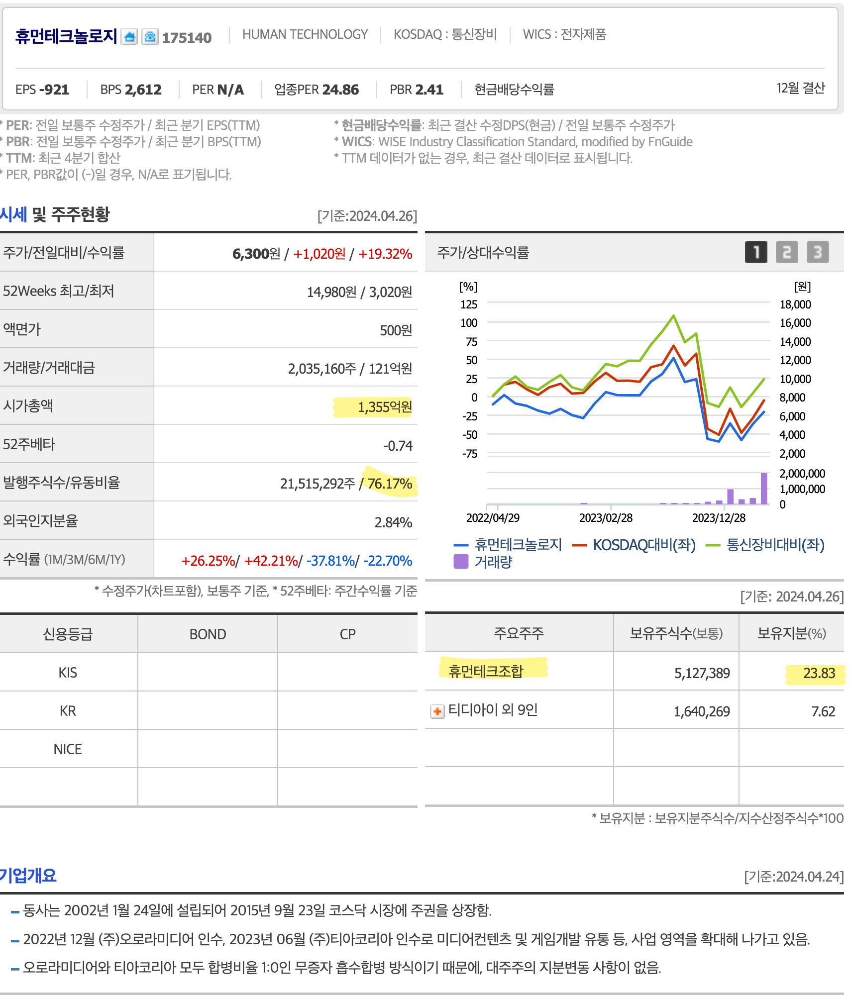Click the 52주베타 value -0.74
Image resolution: width=852 pixels, height=996 pixels.
[x=398, y=445]
